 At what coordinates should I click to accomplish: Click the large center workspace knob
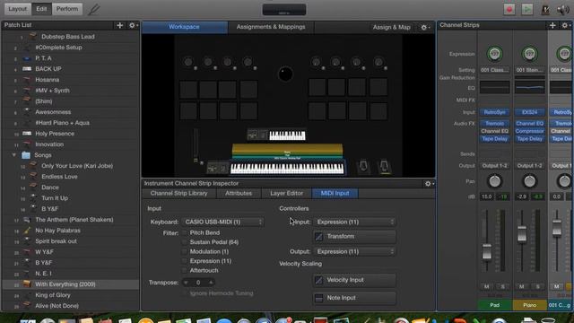click(x=285, y=74)
